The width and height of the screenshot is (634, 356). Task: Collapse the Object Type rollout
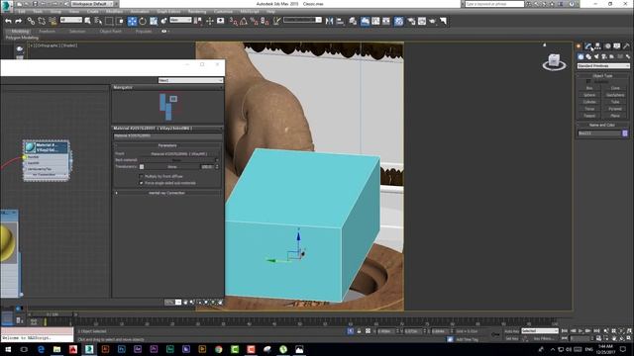click(602, 75)
